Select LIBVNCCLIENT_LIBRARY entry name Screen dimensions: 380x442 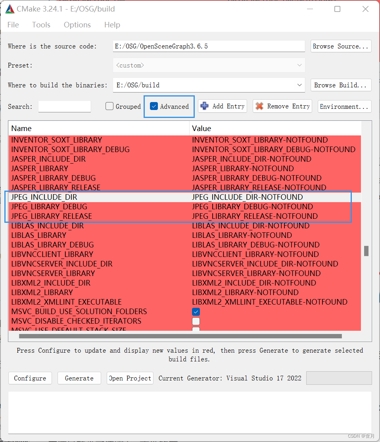click(52, 255)
